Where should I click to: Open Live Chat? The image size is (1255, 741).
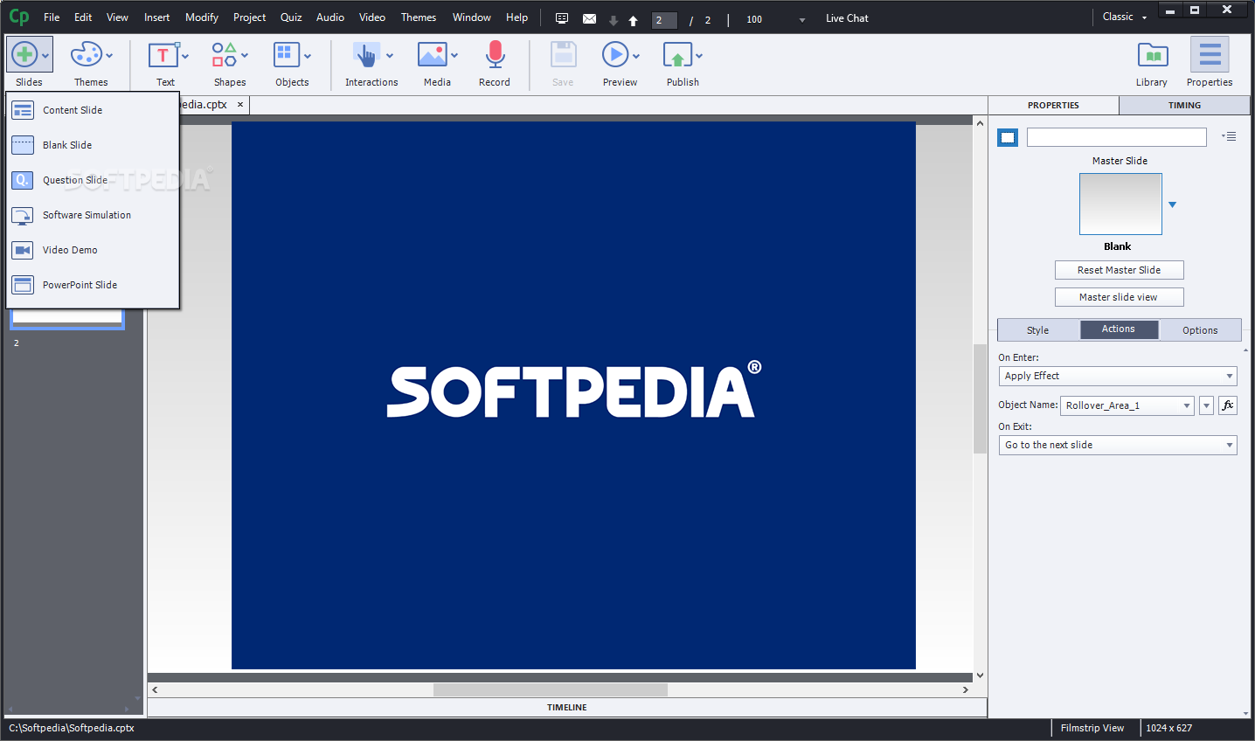pyautogui.click(x=847, y=18)
